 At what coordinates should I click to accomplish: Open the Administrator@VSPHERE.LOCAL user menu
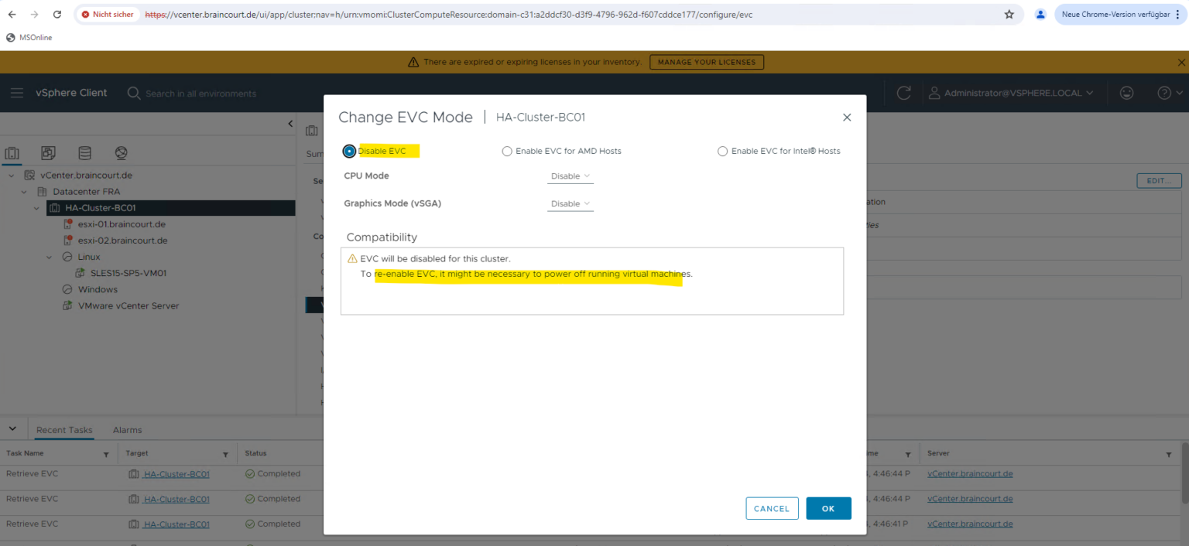[x=1012, y=92]
